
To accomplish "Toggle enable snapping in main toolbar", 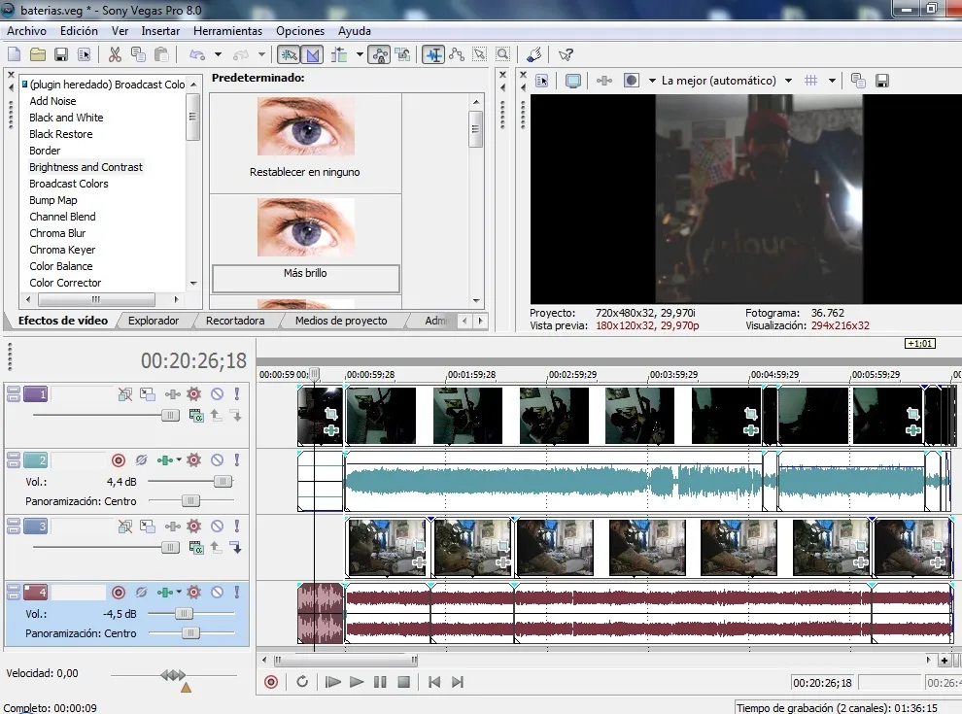I will click(288, 54).
